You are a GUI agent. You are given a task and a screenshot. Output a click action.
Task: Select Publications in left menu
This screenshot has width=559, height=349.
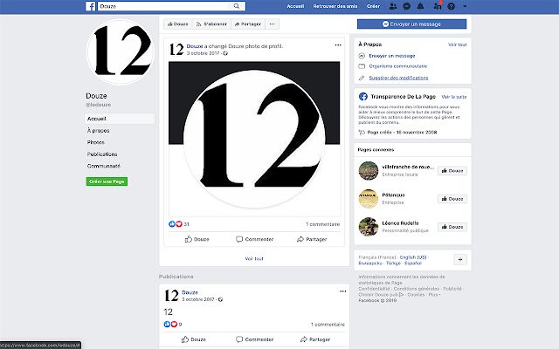[x=102, y=154]
